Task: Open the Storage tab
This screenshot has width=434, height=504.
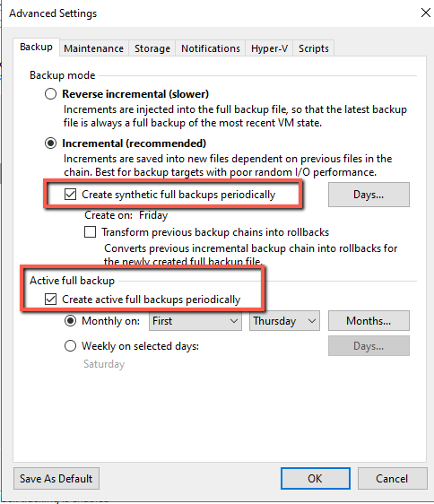Action: pyautogui.click(x=152, y=48)
